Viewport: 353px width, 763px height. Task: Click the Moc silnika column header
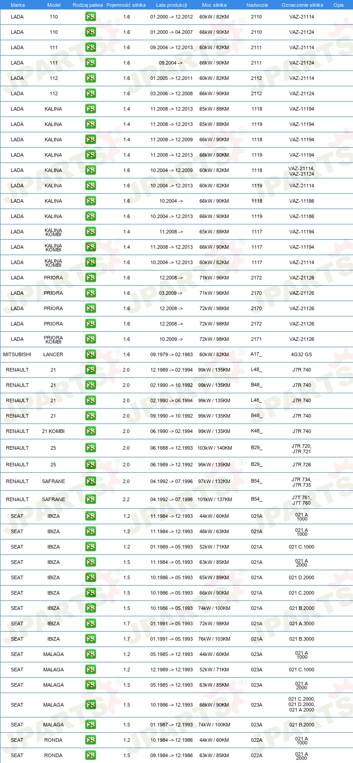[214, 5]
